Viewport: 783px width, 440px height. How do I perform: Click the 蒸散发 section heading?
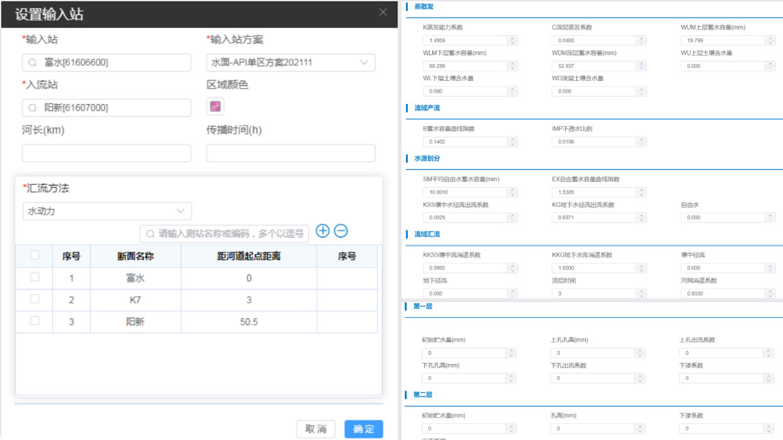coord(423,7)
